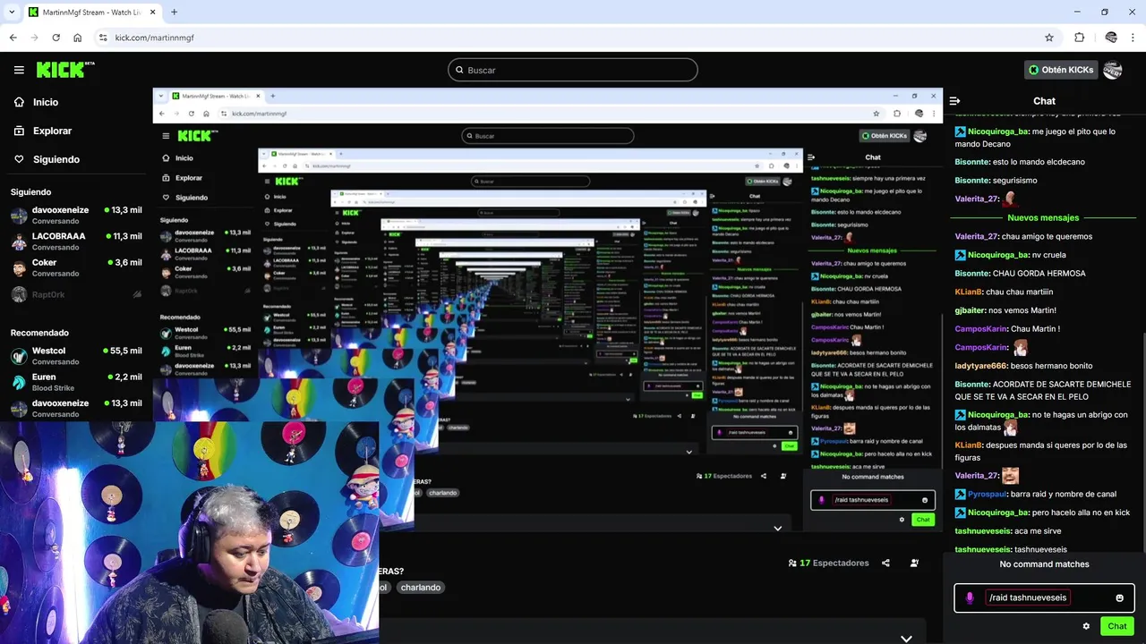The width and height of the screenshot is (1146, 644).
Task: Click the Siguiendo heart icon in the sidebar
Action: click(x=19, y=159)
